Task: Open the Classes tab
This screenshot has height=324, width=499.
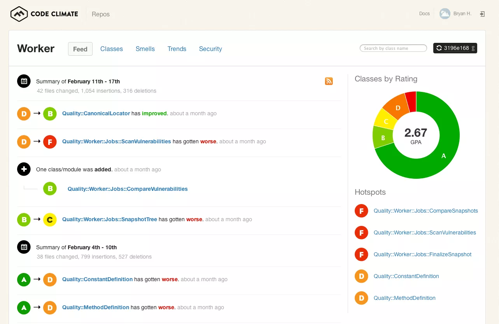Action: coord(112,49)
